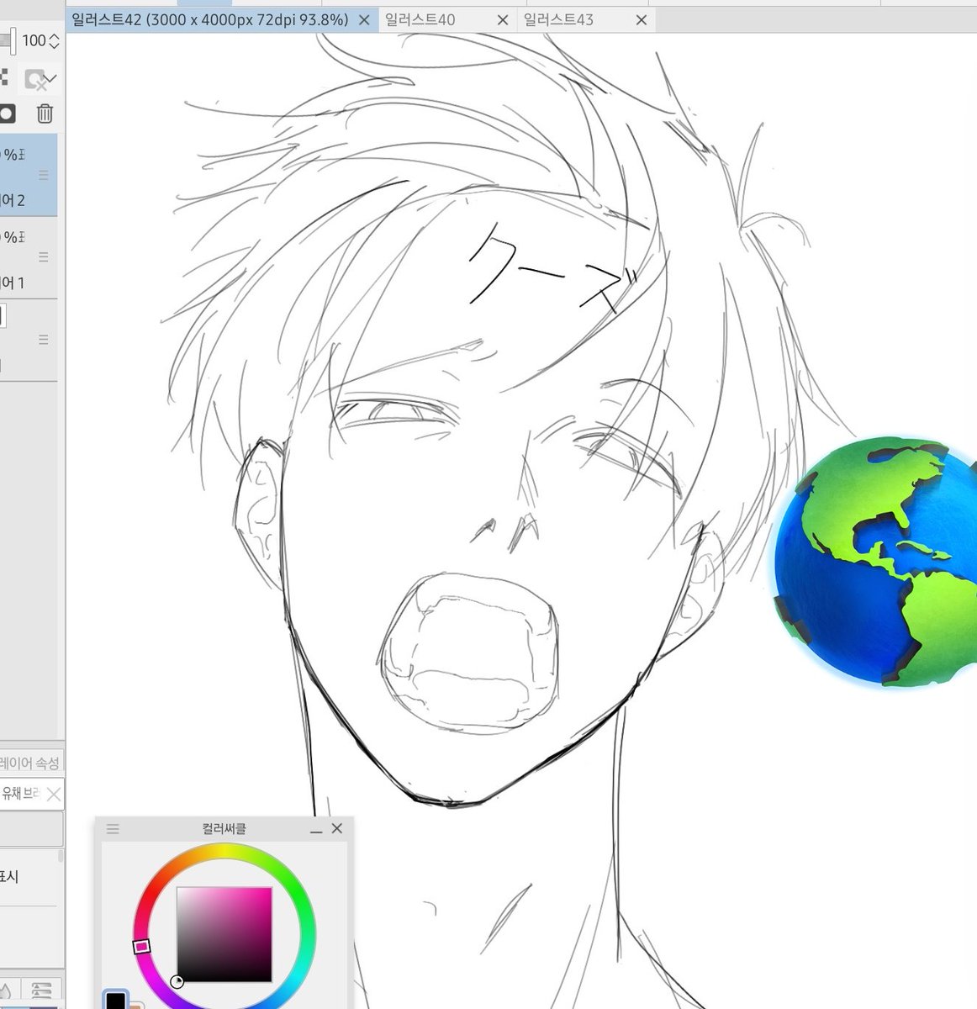This screenshot has height=1009, width=977.
Task: Close the 일러스트42 tab
Action: coord(365,20)
